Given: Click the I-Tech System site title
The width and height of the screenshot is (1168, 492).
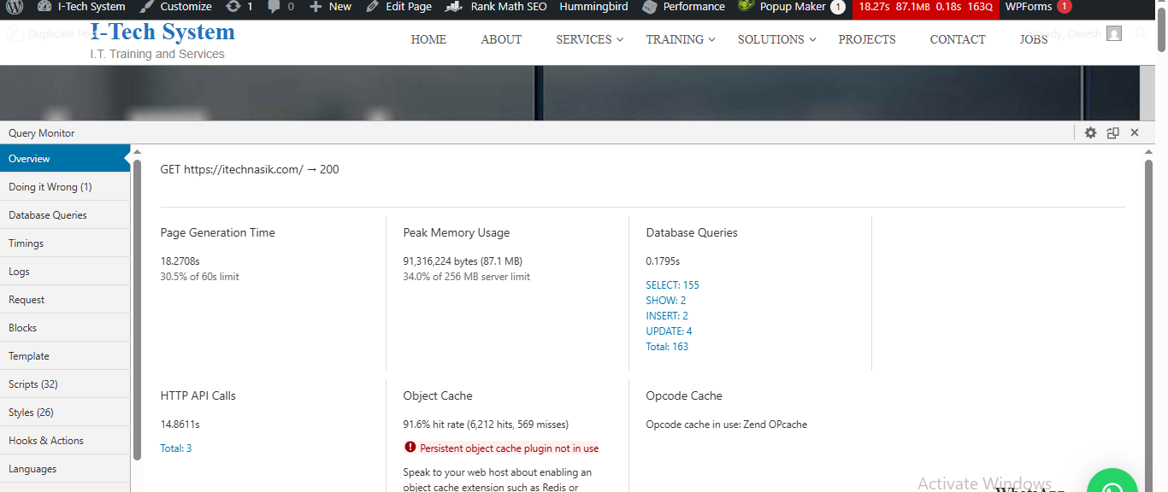Looking at the screenshot, I should click(x=162, y=32).
